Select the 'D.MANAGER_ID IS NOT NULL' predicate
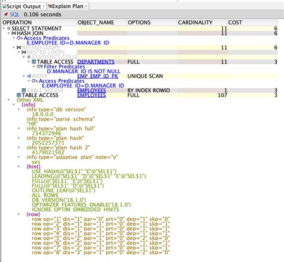The image size is (284, 262). [83, 71]
